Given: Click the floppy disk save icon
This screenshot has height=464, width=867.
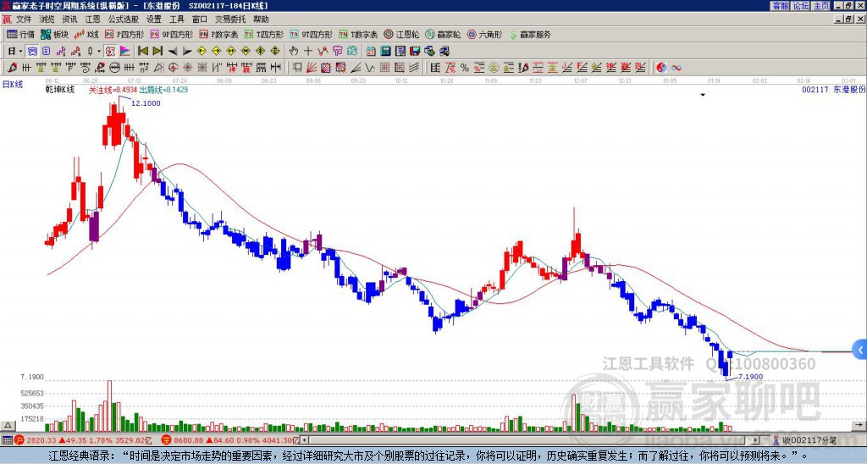Looking at the screenshot, I should click(415, 52).
